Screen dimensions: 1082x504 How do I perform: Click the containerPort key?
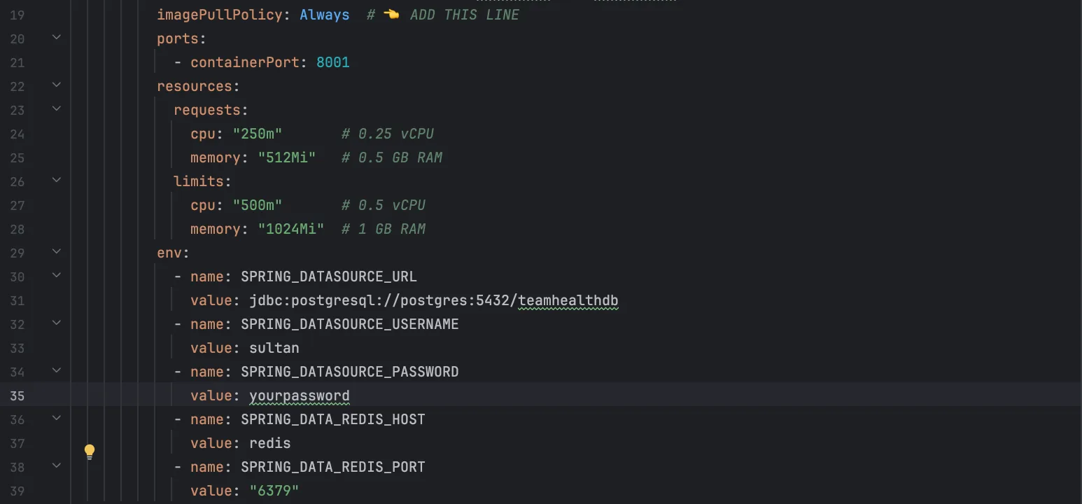click(245, 62)
